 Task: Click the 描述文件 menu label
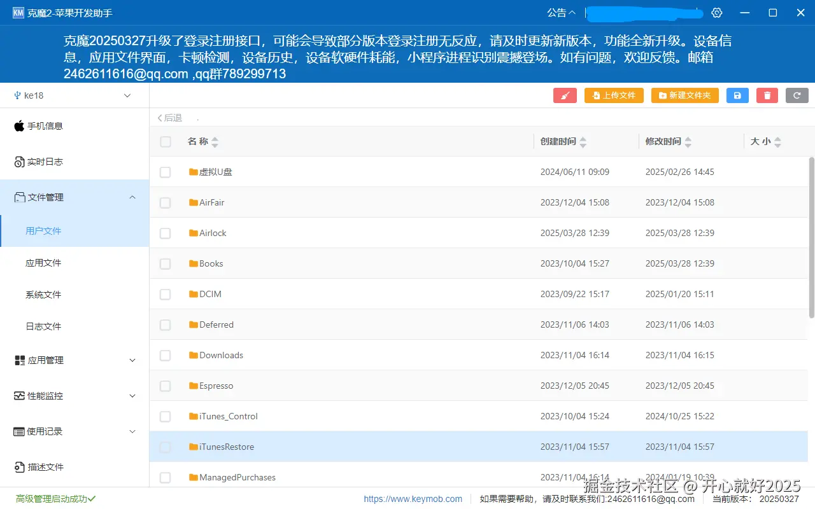click(x=45, y=467)
